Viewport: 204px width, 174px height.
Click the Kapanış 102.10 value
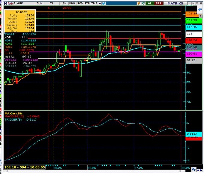(x=29, y=25)
